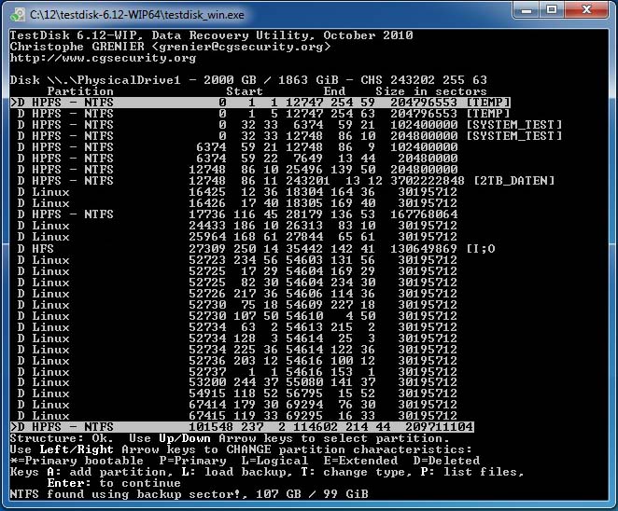Viewport: 618px width, 511px height.
Task: Select the Linux row starting 52737 1 1
Action: click(237, 372)
